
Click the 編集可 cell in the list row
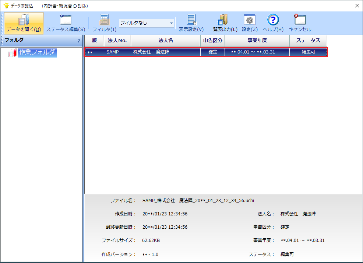309,52
